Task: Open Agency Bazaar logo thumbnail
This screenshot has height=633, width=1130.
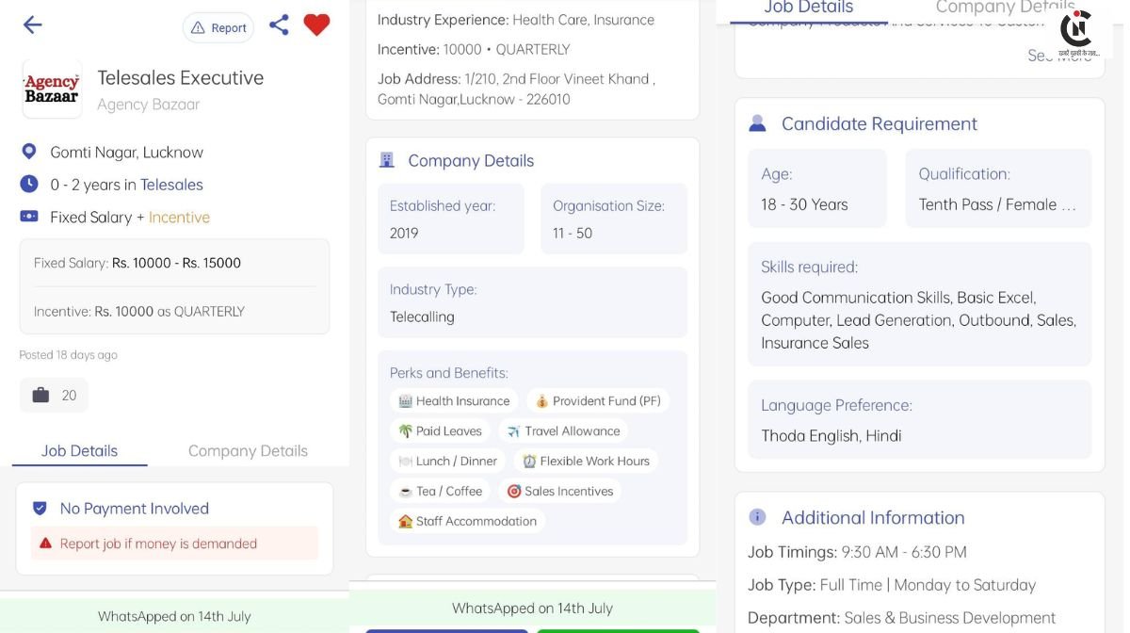Action: click(52, 89)
